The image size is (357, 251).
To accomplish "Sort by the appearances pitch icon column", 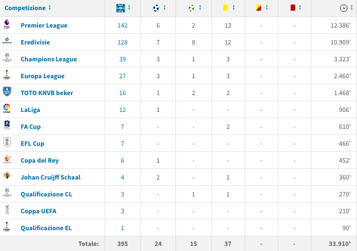I will click(123, 8).
